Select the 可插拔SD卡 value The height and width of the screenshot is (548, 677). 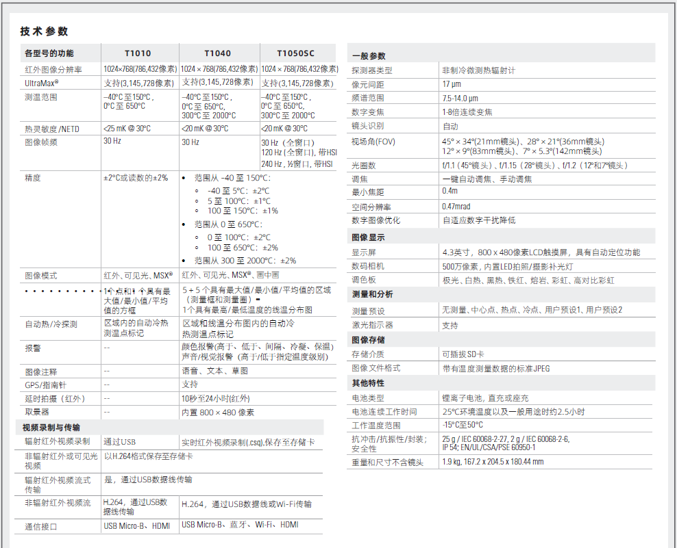[463, 354]
